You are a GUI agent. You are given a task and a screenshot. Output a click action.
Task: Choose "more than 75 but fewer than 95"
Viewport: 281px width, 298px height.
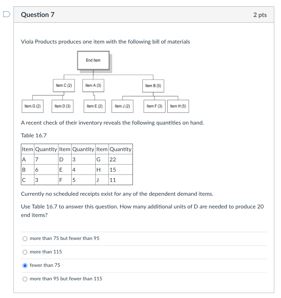(25, 238)
